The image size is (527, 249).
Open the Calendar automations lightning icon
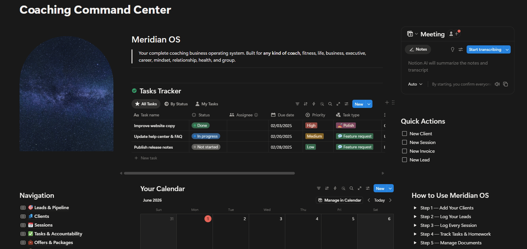(x=335, y=188)
